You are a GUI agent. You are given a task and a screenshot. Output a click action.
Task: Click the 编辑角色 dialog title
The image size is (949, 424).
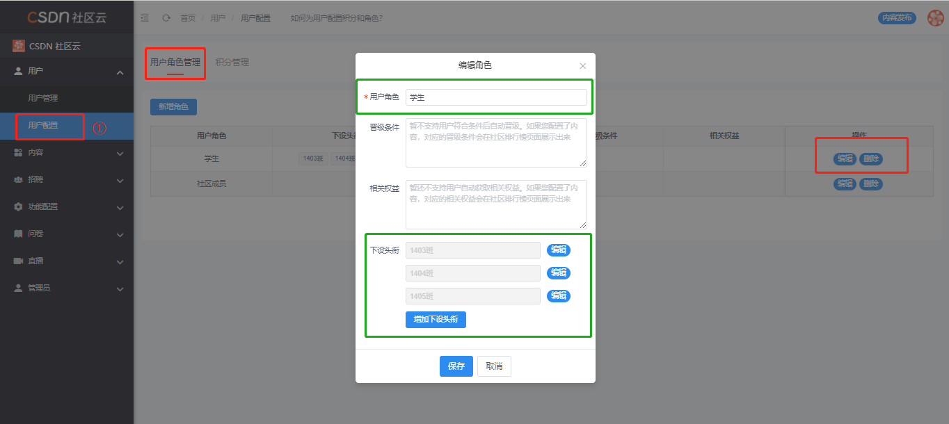[x=475, y=65]
